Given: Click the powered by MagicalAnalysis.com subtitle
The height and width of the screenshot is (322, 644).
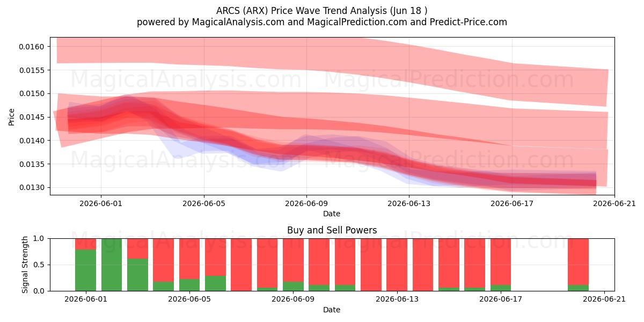Looking at the screenshot, I should click(322, 22).
